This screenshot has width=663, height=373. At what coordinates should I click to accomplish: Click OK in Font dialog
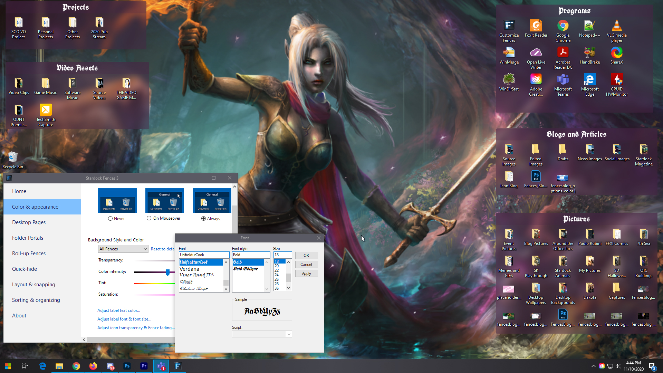pos(306,256)
